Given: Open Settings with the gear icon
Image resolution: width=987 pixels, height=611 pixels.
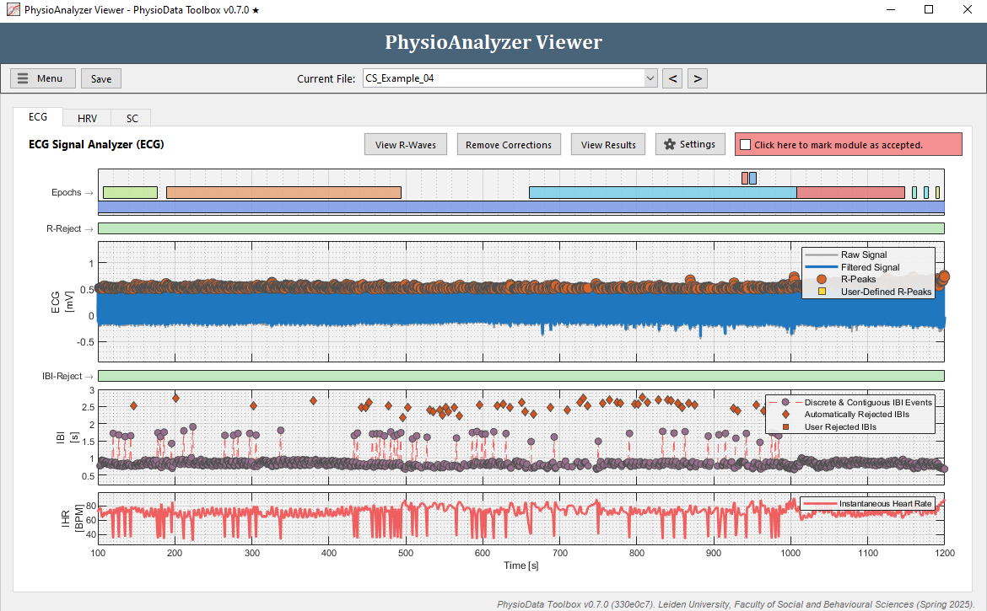Looking at the screenshot, I should tap(690, 145).
